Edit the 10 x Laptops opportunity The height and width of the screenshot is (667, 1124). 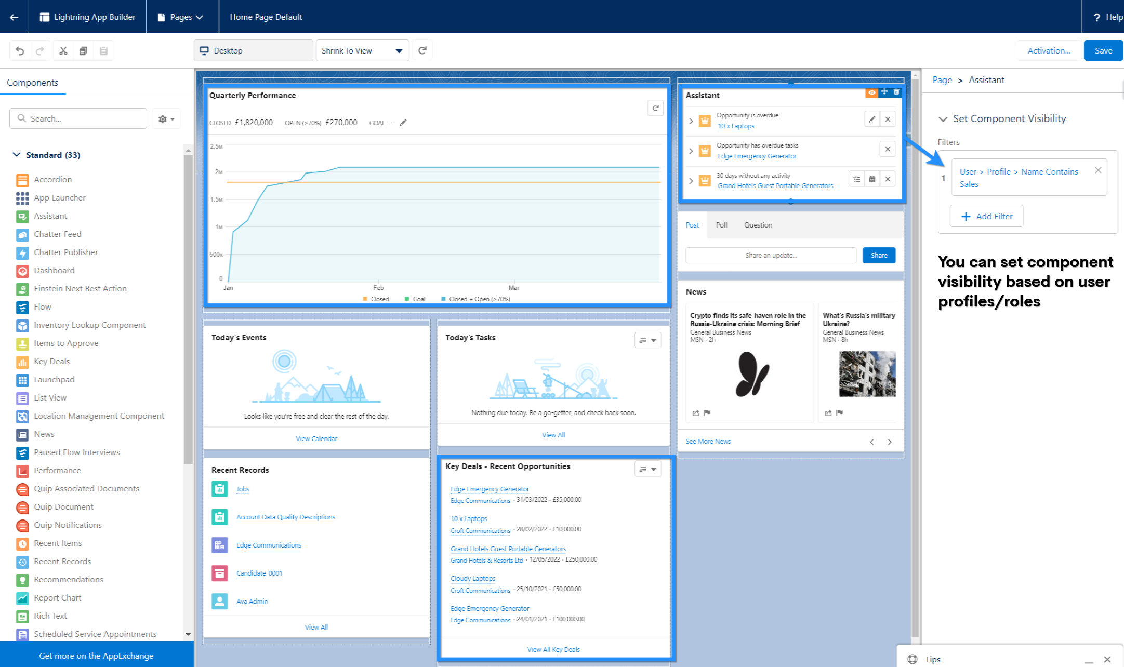tap(872, 119)
